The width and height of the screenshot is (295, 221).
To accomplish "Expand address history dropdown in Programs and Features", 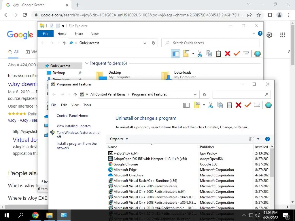I will click(x=195, y=94).
